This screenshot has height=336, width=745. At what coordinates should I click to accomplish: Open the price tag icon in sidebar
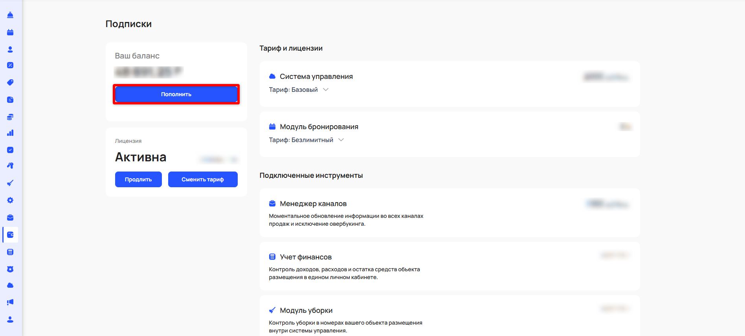(x=10, y=82)
